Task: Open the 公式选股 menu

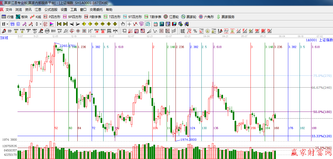Action: coord(51,9)
